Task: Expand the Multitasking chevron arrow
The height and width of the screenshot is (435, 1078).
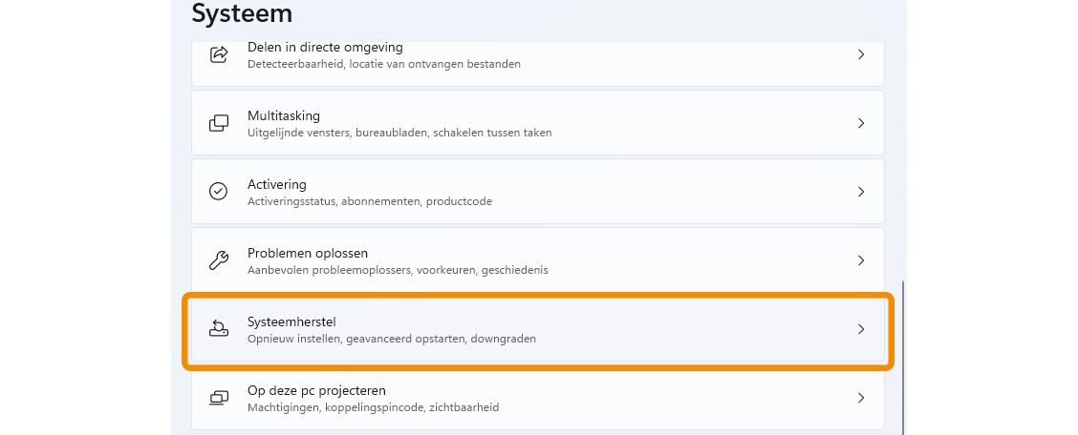Action: point(861,123)
